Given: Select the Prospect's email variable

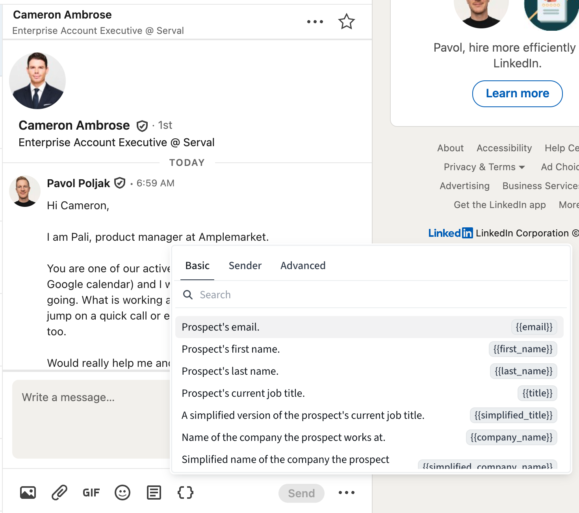Looking at the screenshot, I should click(x=369, y=327).
